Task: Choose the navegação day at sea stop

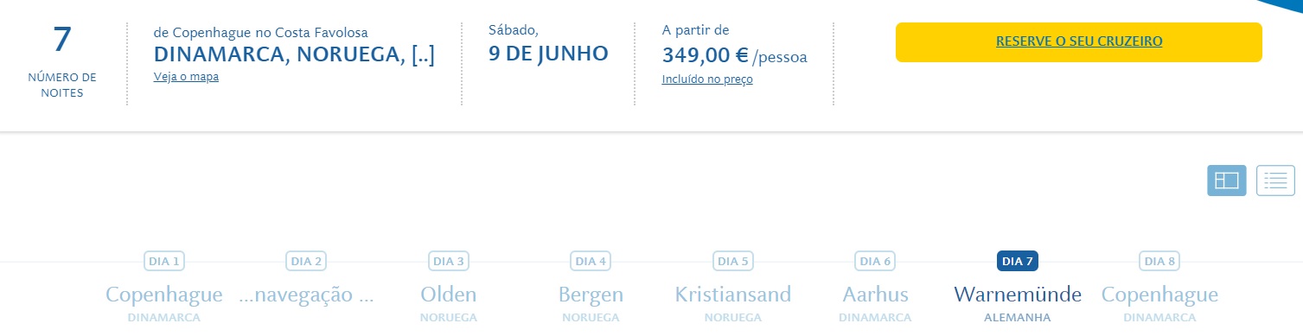Action: (x=306, y=295)
